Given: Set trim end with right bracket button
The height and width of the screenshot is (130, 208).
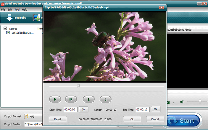Looking at the screenshot, I should (105, 99).
